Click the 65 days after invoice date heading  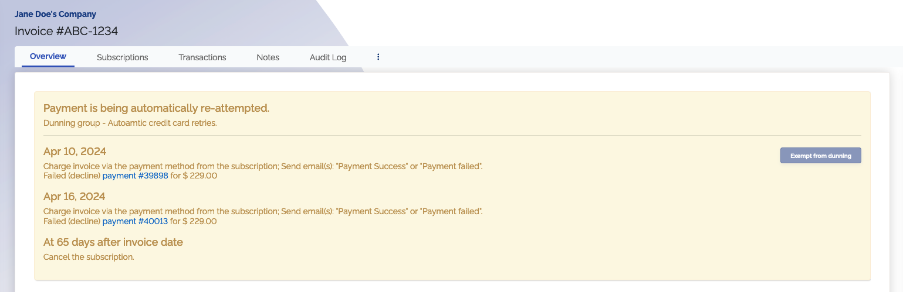(x=113, y=242)
